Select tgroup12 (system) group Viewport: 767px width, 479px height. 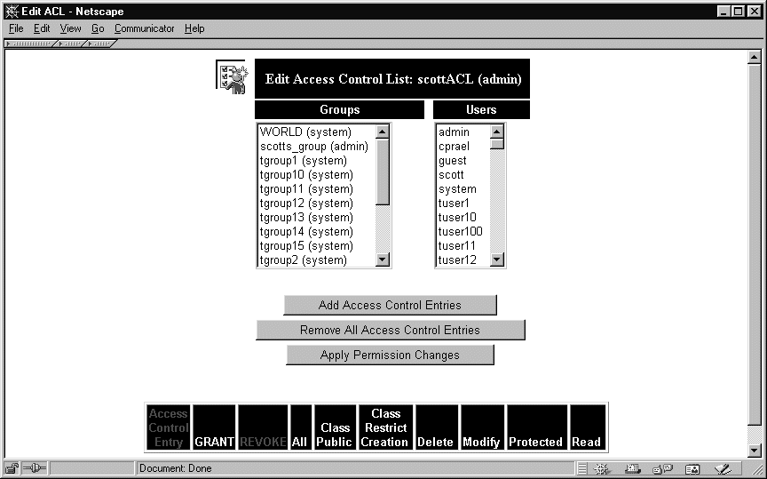[x=317, y=203]
